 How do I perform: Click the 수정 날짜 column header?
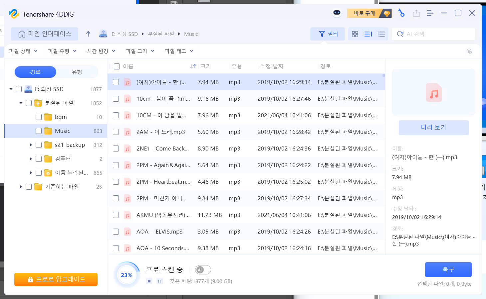272,66
